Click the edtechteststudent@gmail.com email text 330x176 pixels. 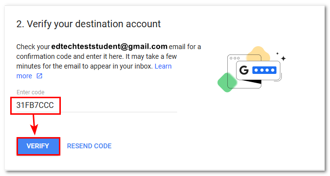click(x=109, y=47)
